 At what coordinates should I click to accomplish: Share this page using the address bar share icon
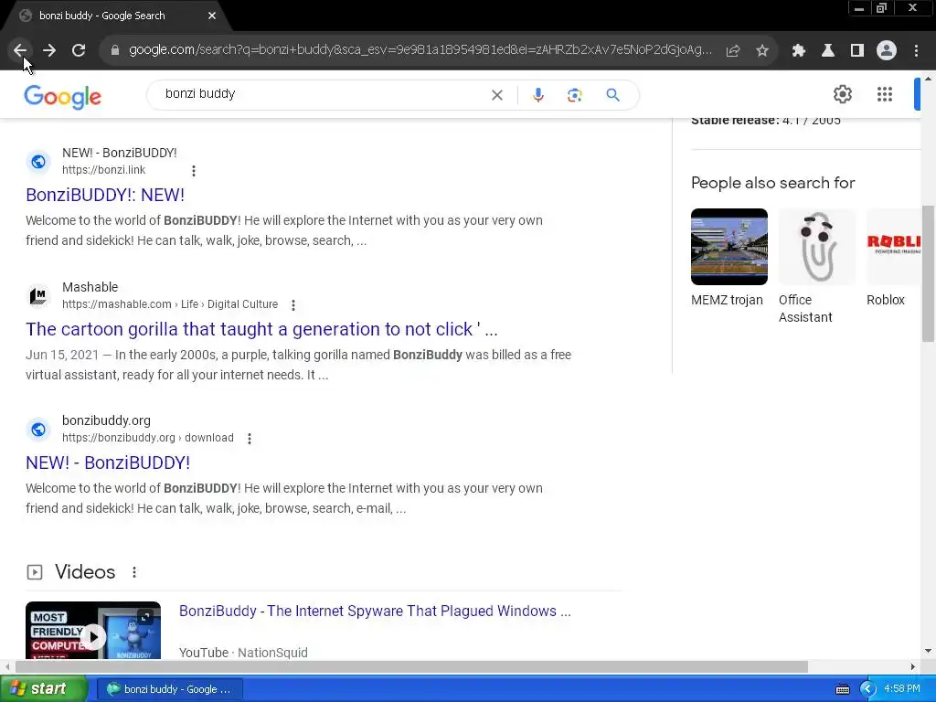(x=733, y=50)
